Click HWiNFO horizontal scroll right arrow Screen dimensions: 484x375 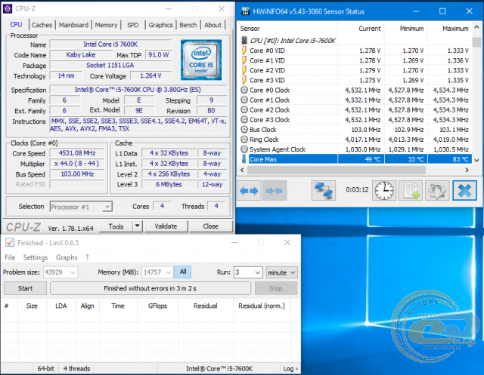tap(467, 170)
